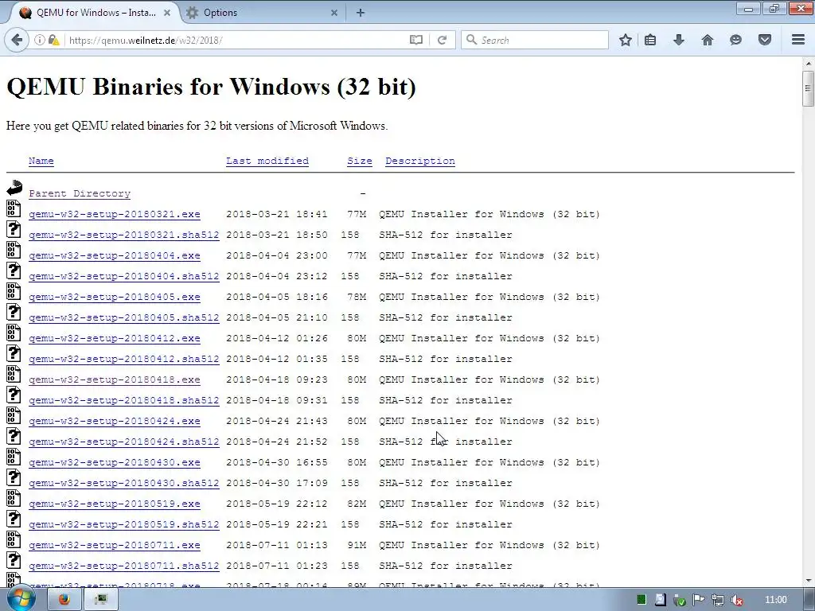Click the magnifier icon in Search box
815x611 pixels.
pyautogui.click(x=471, y=40)
